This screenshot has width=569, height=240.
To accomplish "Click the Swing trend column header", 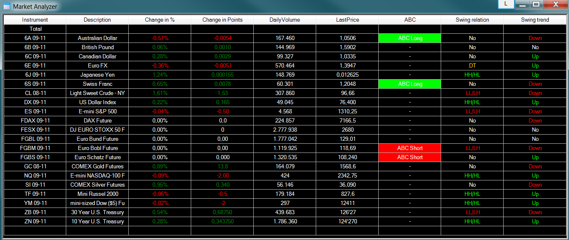I will [535, 20].
